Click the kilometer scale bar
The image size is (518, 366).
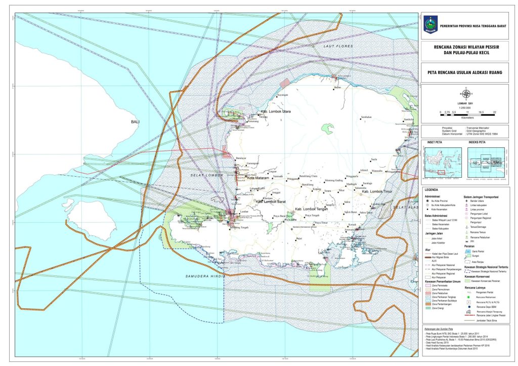point(467,110)
